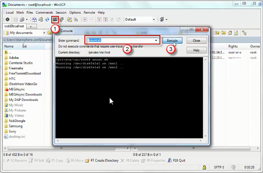Select the desktop.ini file
Screen dimensions: 263x173
[15, 136]
